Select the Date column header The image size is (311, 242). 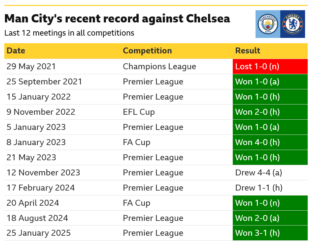pyautogui.click(x=16, y=51)
